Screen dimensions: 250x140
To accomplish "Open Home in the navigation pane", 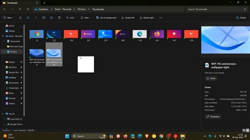I will tap(11, 26).
